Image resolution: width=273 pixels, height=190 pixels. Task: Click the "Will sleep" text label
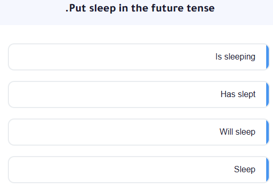[237, 132]
